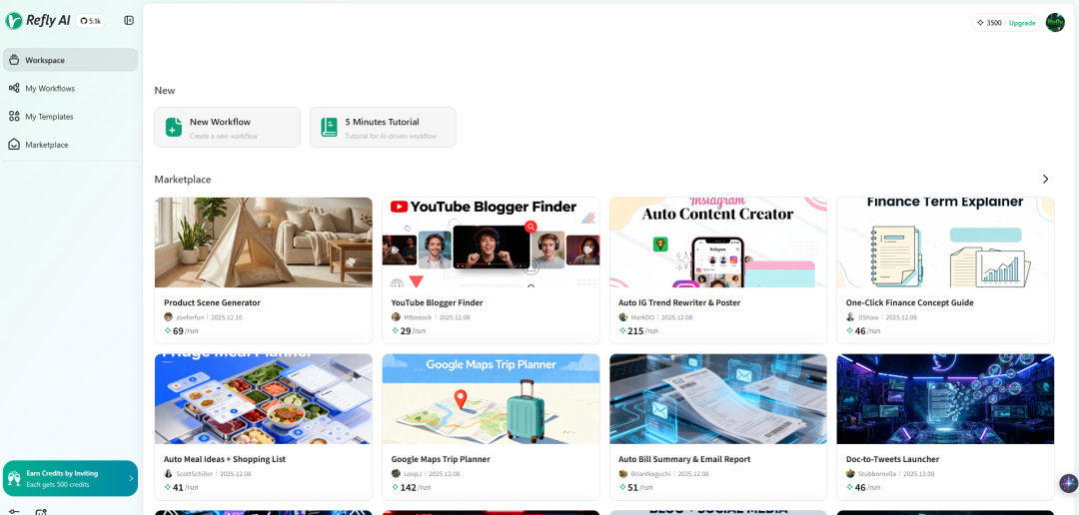
Task: Click the Doc-to-Tweets Launcher title
Action: 892,459
